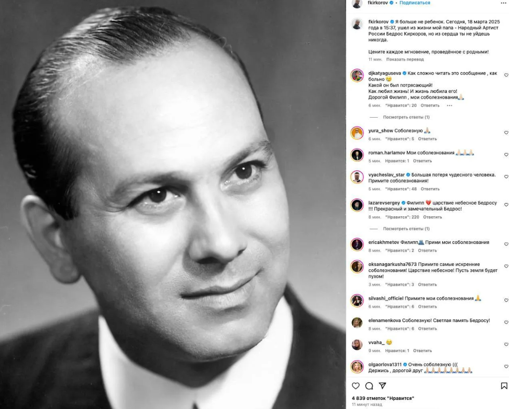Reply to vyacheslav_star's comment
The height and width of the screenshot is (409, 509).
[430, 189]
